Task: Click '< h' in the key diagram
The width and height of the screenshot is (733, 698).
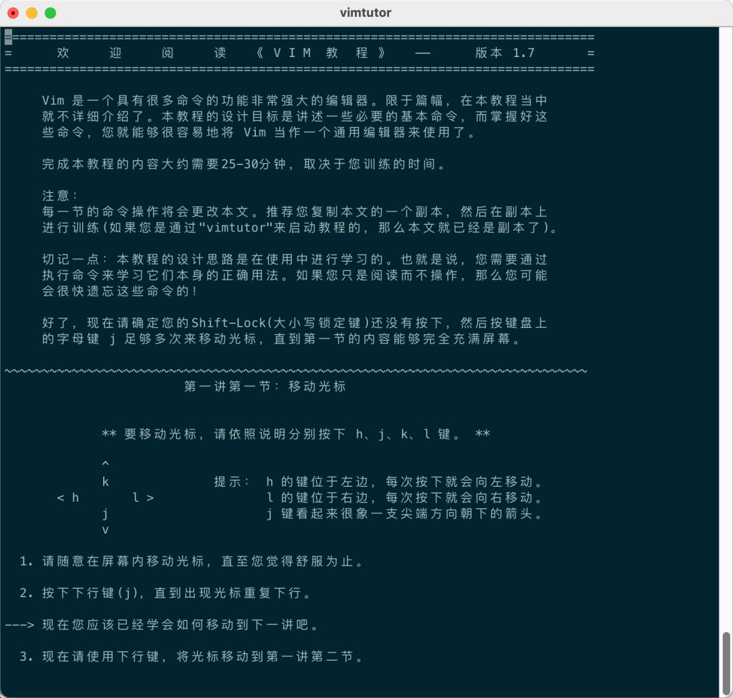Action: pos(68,498)
